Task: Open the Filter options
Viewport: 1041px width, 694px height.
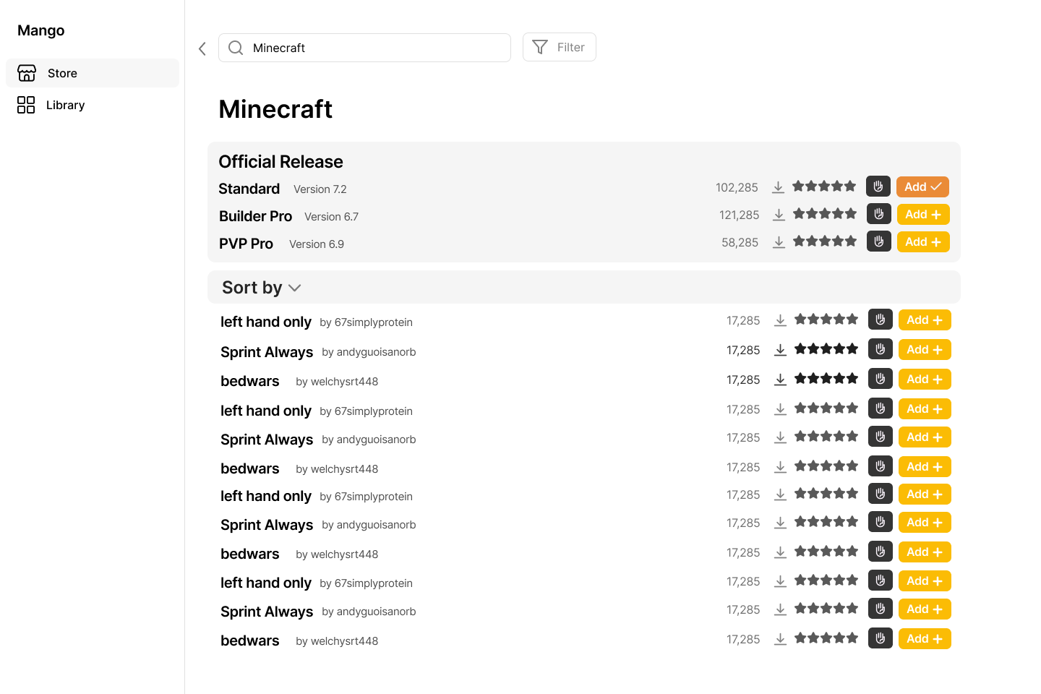Action: (x=560, y=47)
